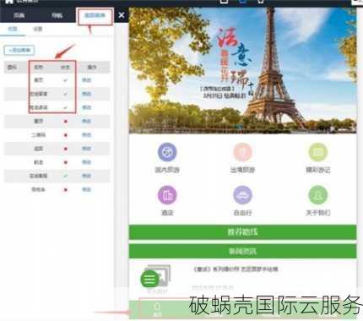Select the highlighted third tab in the dark top bar
The image size is (363, 321).
[x=95, y=15]
